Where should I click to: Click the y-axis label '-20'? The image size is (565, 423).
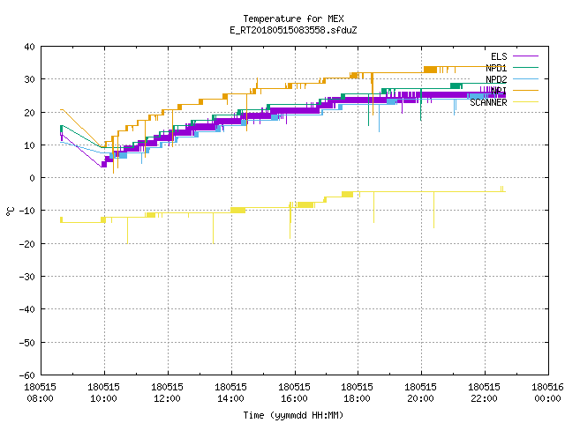click(27, 244)
